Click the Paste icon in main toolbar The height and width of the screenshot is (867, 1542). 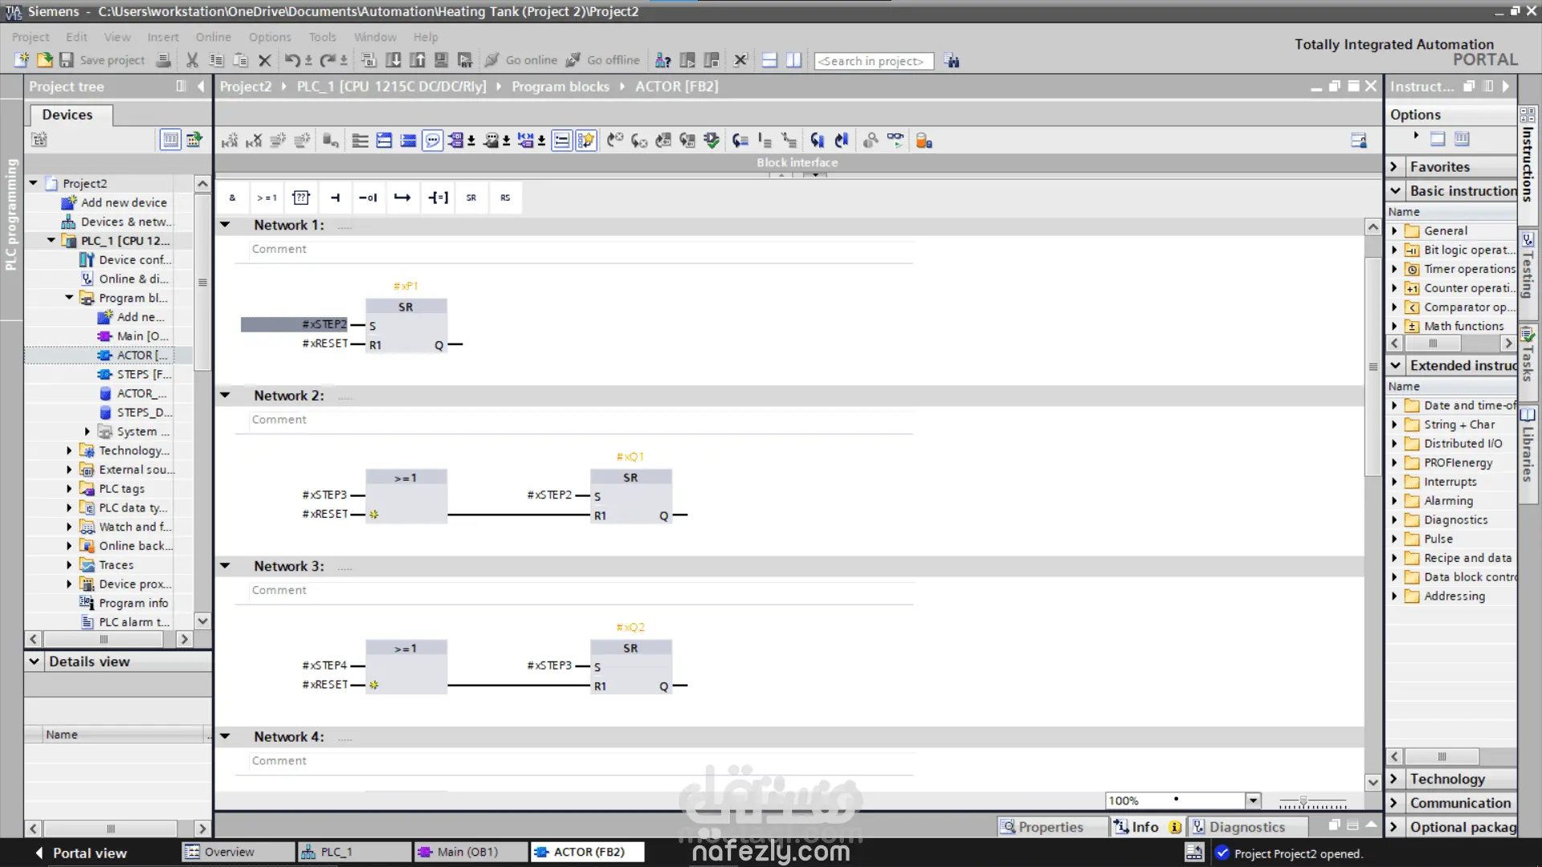click(240, 60)
